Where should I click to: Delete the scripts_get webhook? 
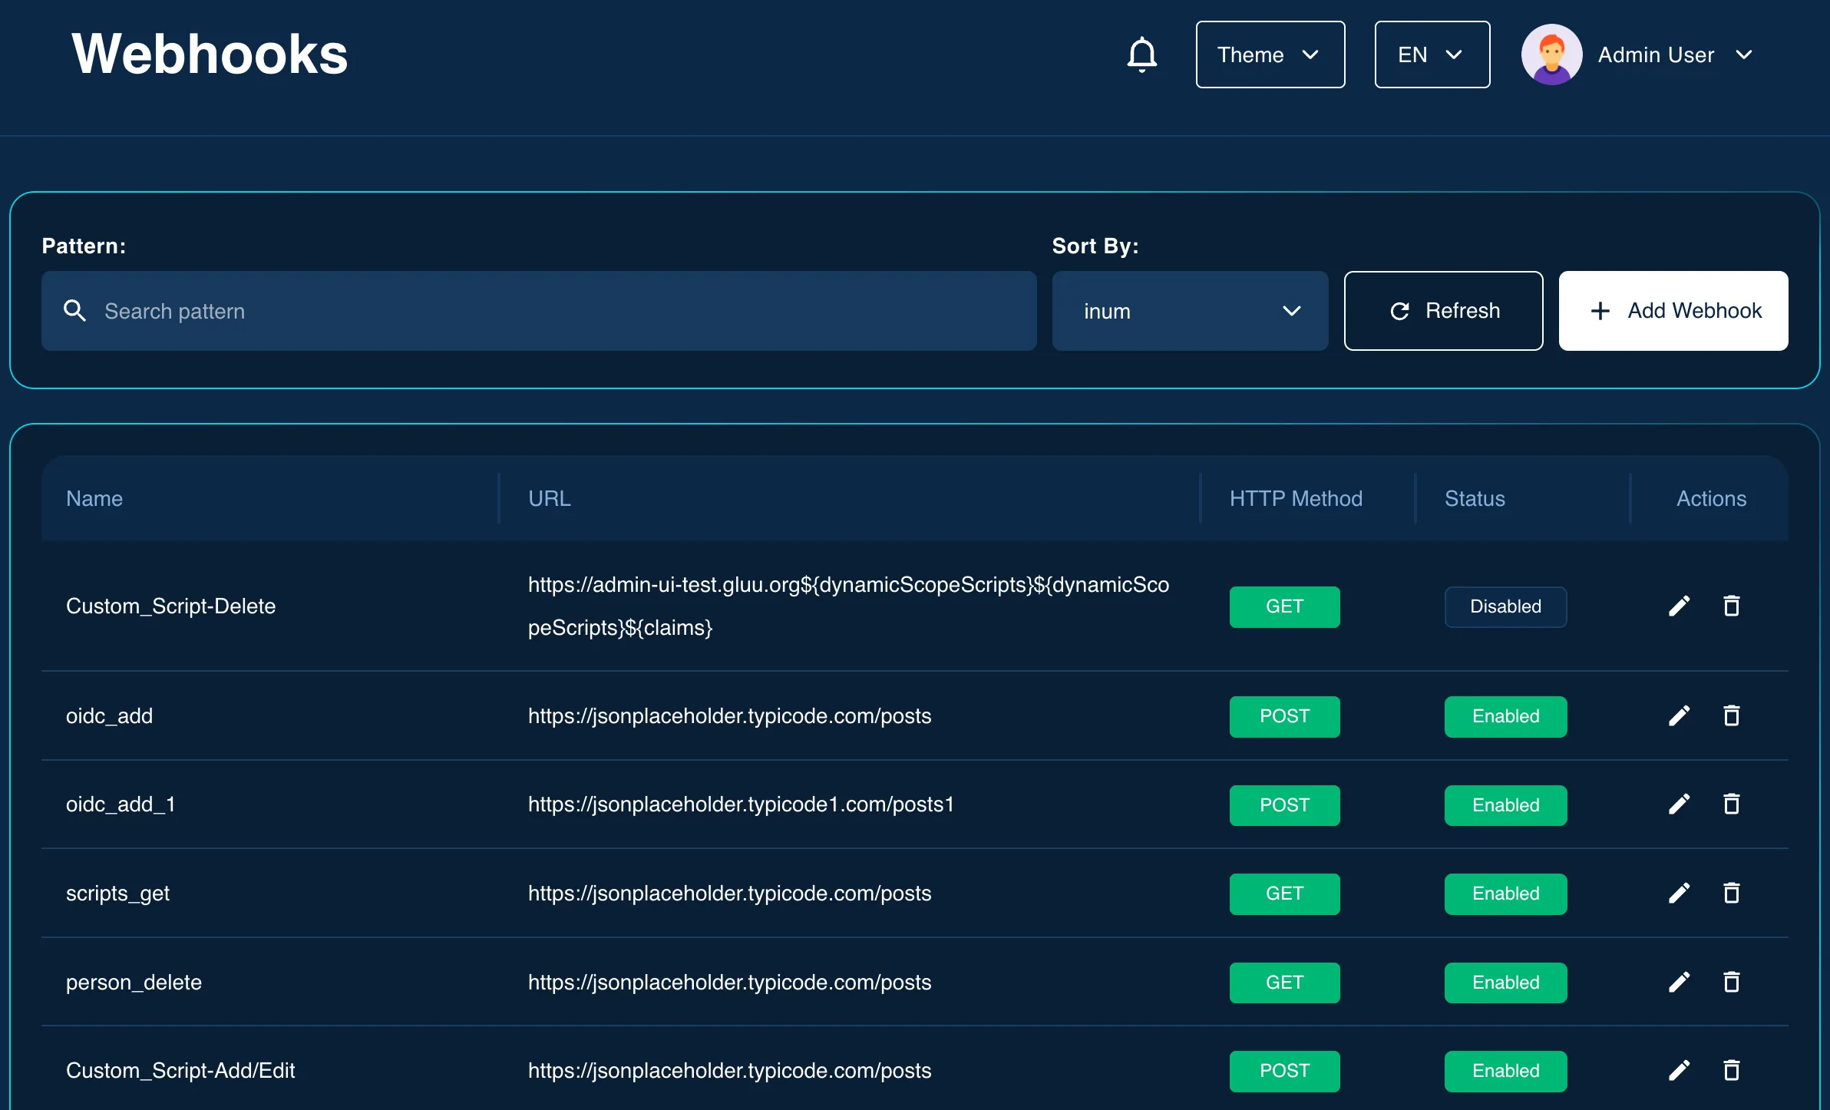[1731, 894]
